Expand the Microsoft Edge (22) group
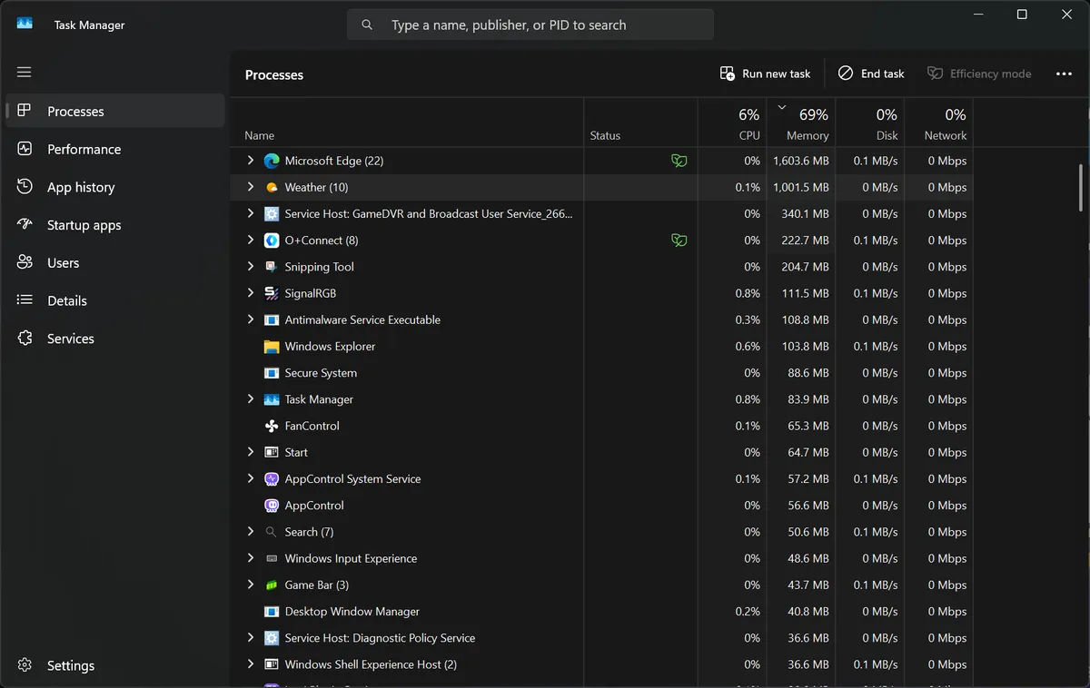This screenshot has height=688, width=1090. [251, 161]
